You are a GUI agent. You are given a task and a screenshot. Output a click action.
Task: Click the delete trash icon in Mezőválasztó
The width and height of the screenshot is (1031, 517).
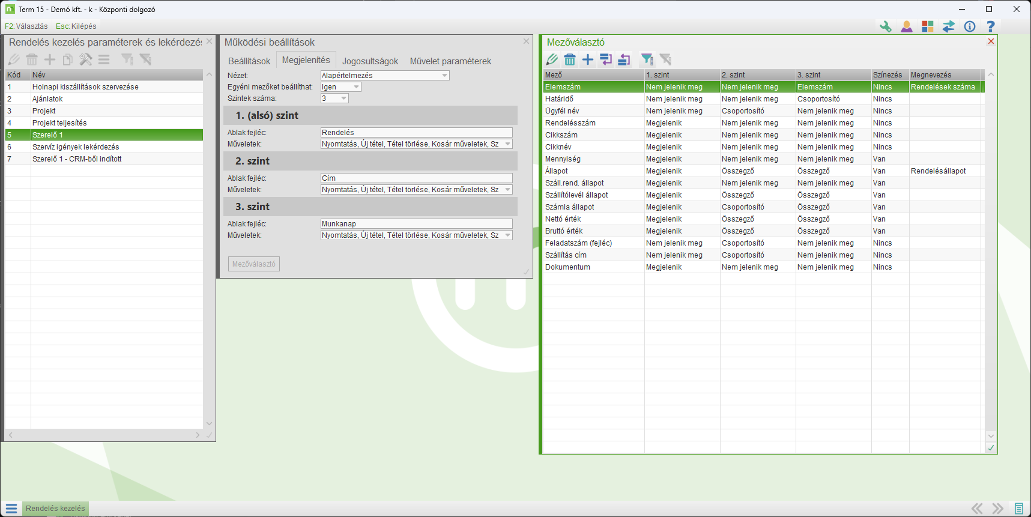tap(570, 59)
